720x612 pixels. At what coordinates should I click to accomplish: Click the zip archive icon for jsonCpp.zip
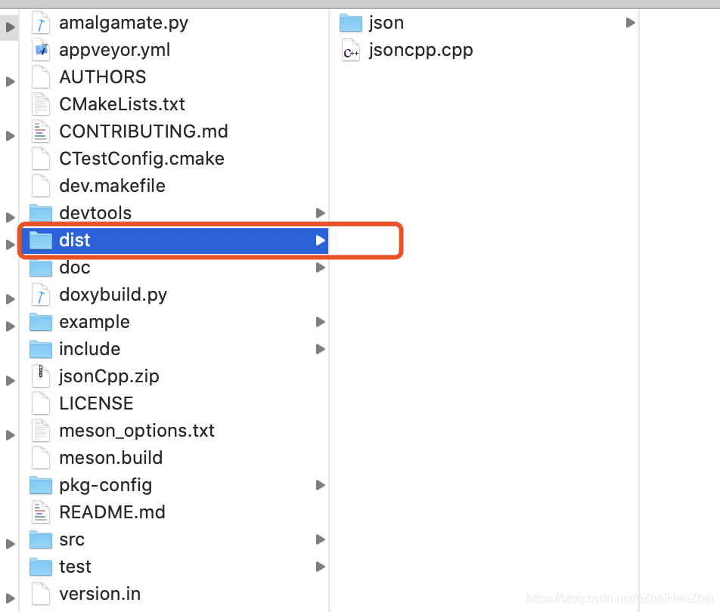pos(41,376)
